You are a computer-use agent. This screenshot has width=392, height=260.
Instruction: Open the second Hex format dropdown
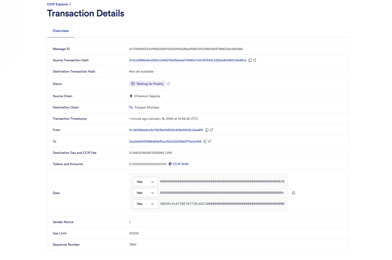(x=145, y=193)
